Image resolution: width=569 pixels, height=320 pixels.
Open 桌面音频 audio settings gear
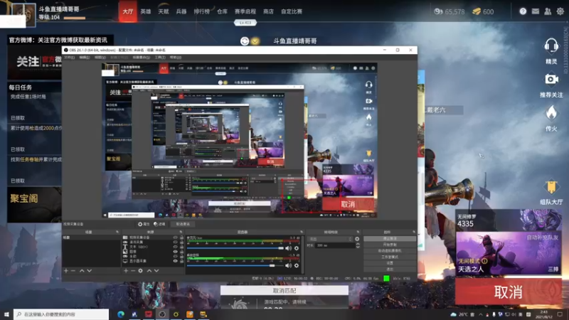coord(297,265)
